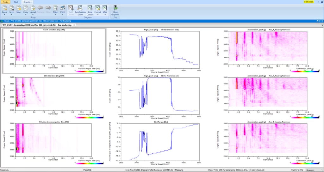The height and width of the screenshot is (172, 324).
Task: Expand the Format dropdown arrow
Action: pos(98,15)
